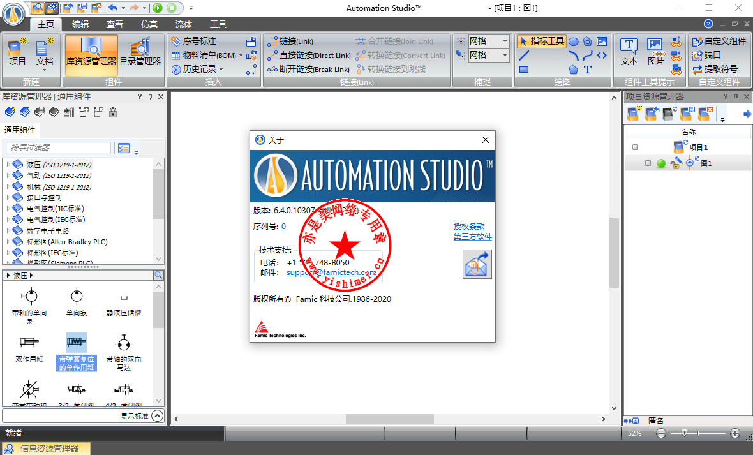
Task: Extract symbol (提取符号) from component
Action: coord(715,69)
